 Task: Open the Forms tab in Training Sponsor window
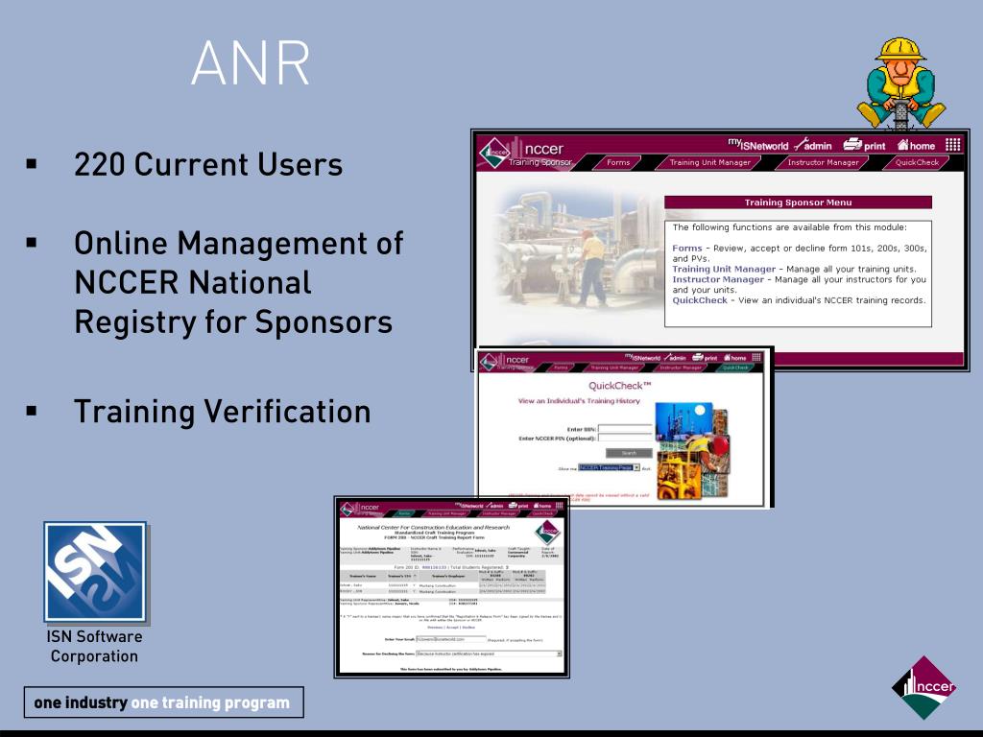pos(617,162)
